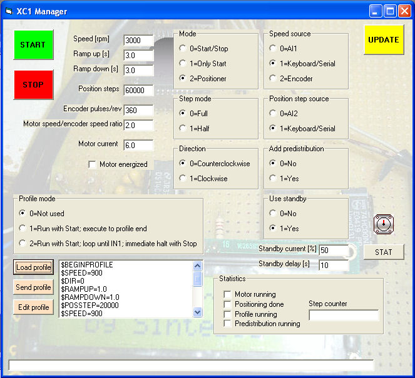Select 2=Encoder as speed source
The width and height of the screenshot is (415, 378).
(274, 78)
